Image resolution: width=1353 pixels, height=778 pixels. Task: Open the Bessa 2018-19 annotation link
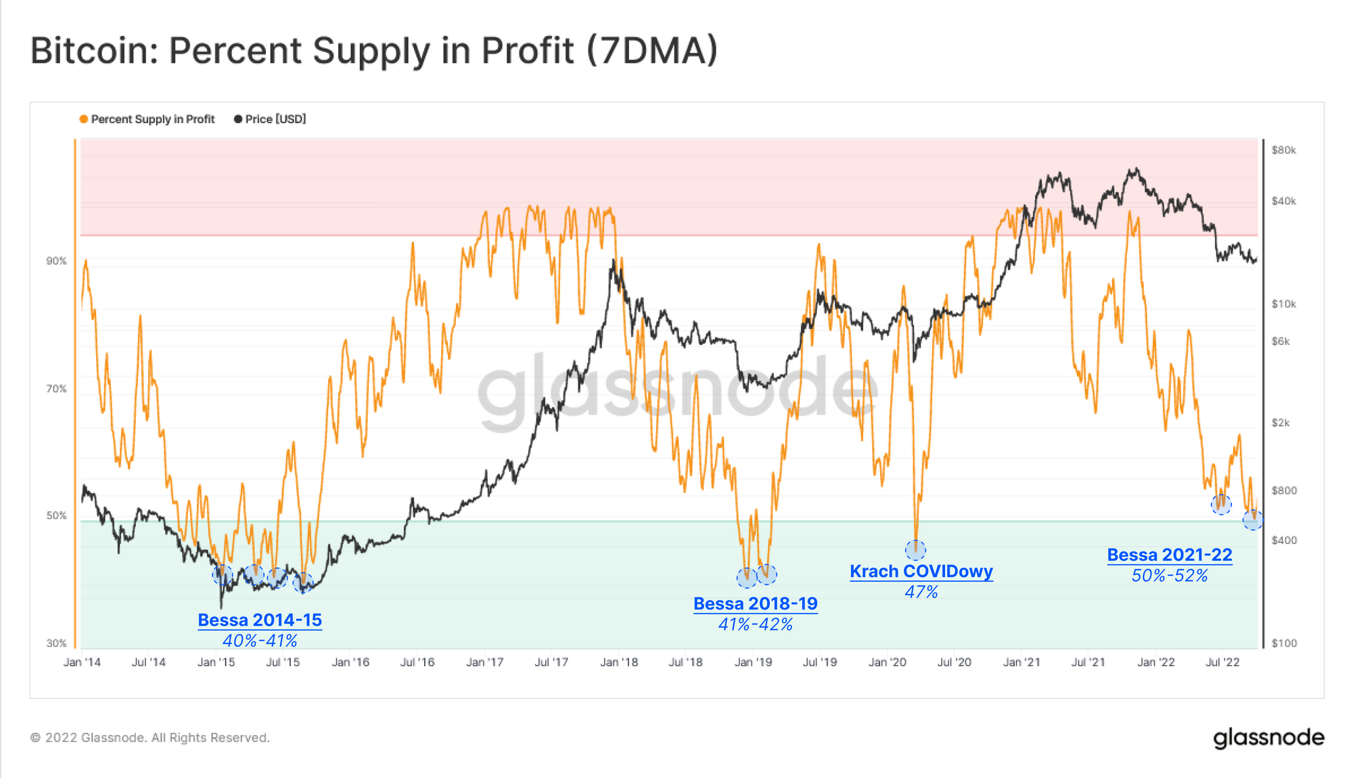click(756, 603)
